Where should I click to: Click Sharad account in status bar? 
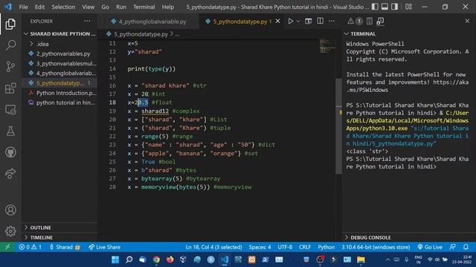click(65, 247)
